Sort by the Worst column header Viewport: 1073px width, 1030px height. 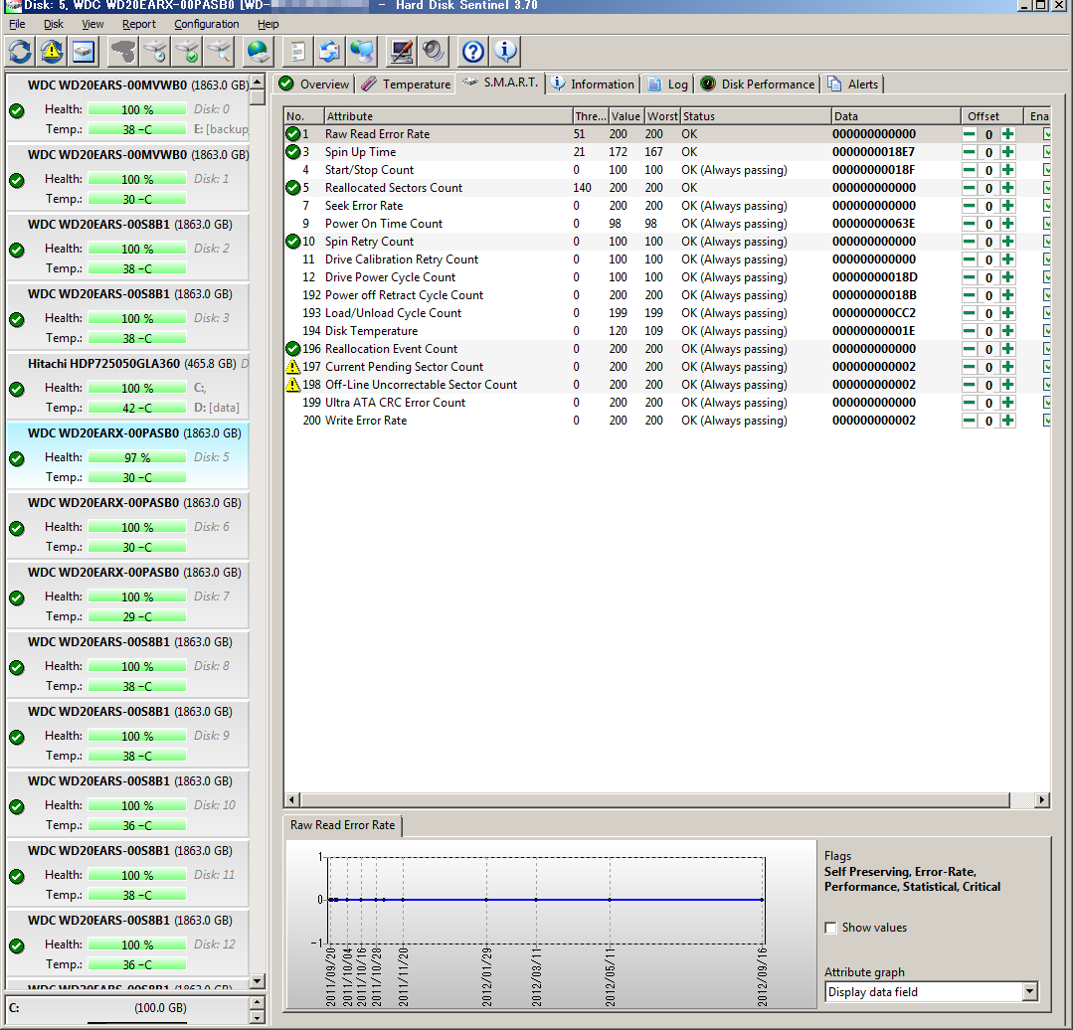click(662, 116)
